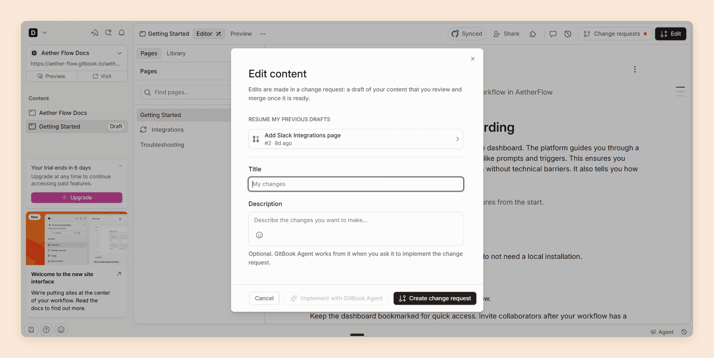Open the notifications bell
The width and height of the screenshot is (714, 358).
click(122, 33)
